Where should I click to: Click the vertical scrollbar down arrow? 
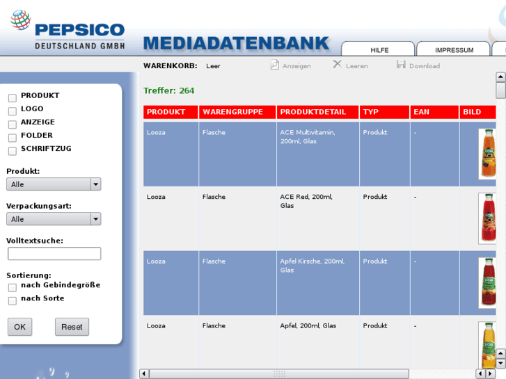(x=500, y=363)
